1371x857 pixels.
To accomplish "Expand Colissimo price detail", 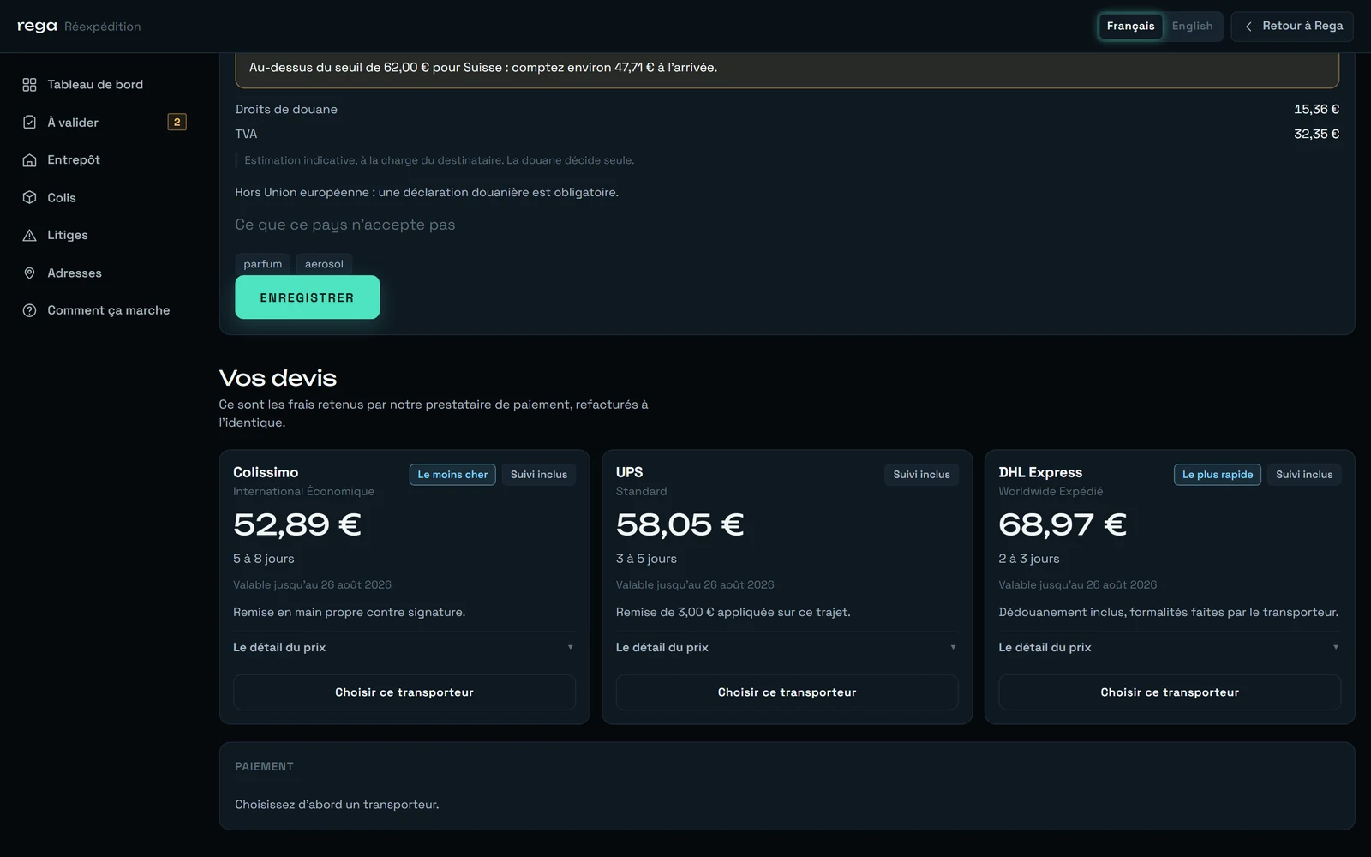I will pos(404,648).
